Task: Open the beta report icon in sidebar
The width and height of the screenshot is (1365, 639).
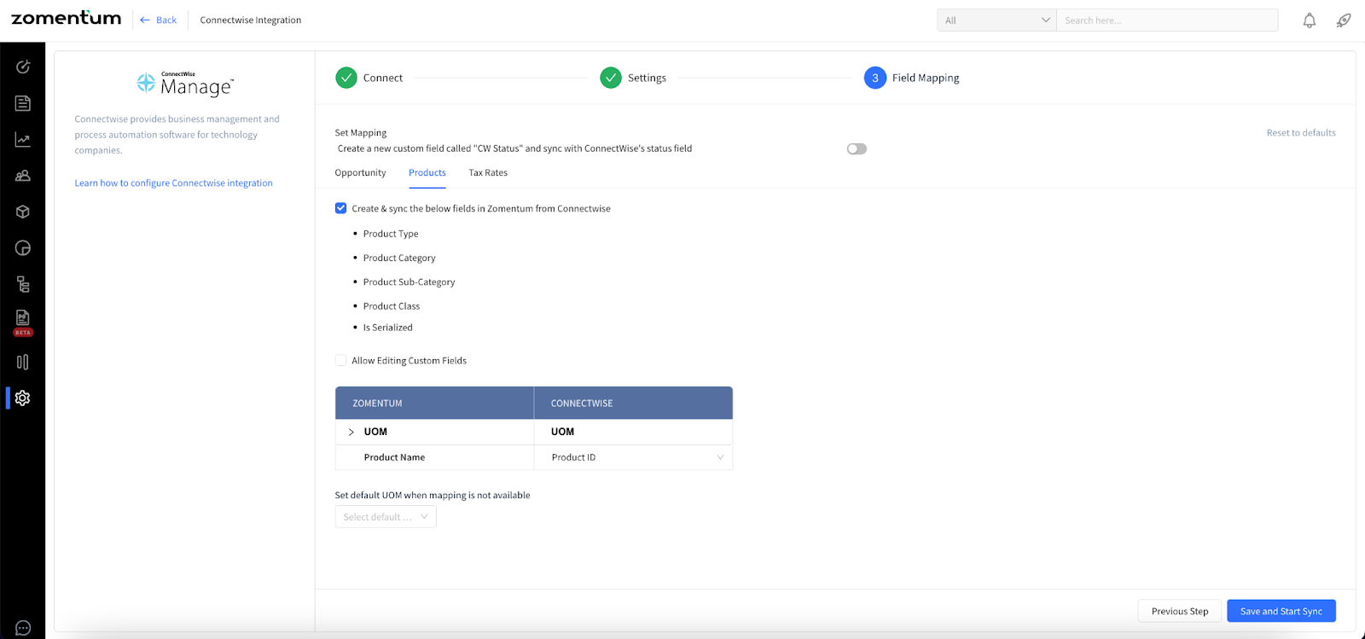Action: coord(23,322)
